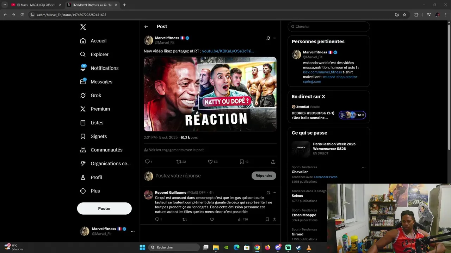Open Premium in the sidebar
451x253 pixels.
(x=95, y=109)
